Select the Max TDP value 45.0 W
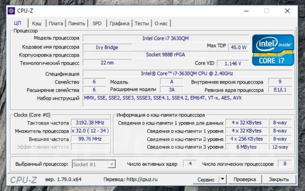The height and width of the screenshot is (191, 305). point(238,47)
